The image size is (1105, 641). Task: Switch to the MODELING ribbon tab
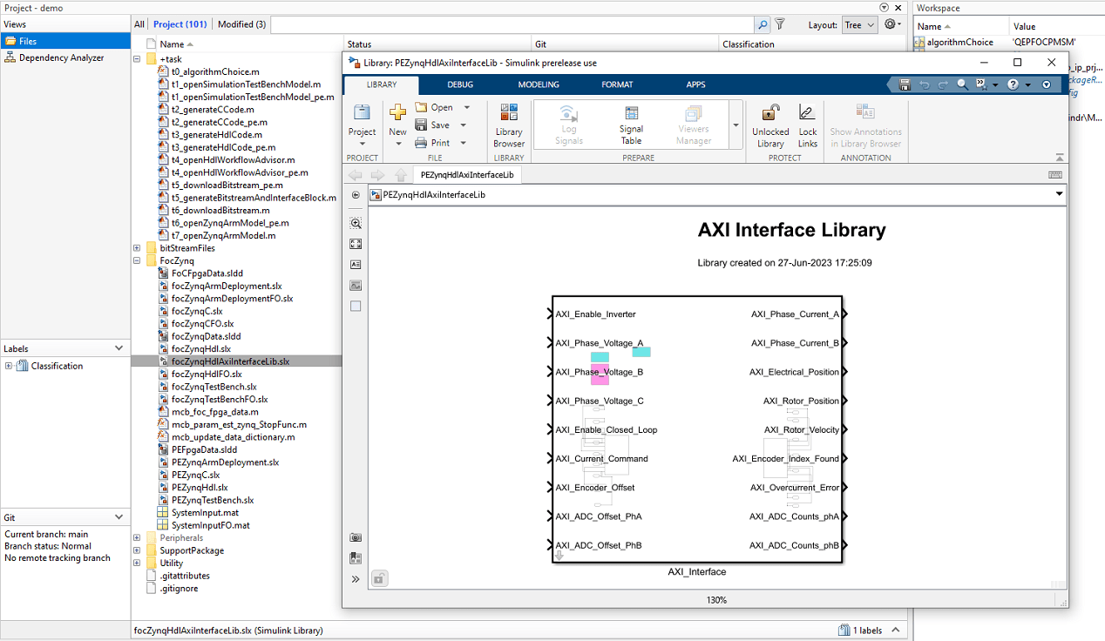coord(539,84)
